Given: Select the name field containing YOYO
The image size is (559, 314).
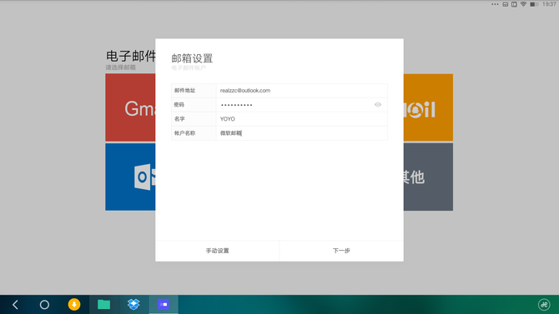Looking at the screenshot, I should click(301, 119).
